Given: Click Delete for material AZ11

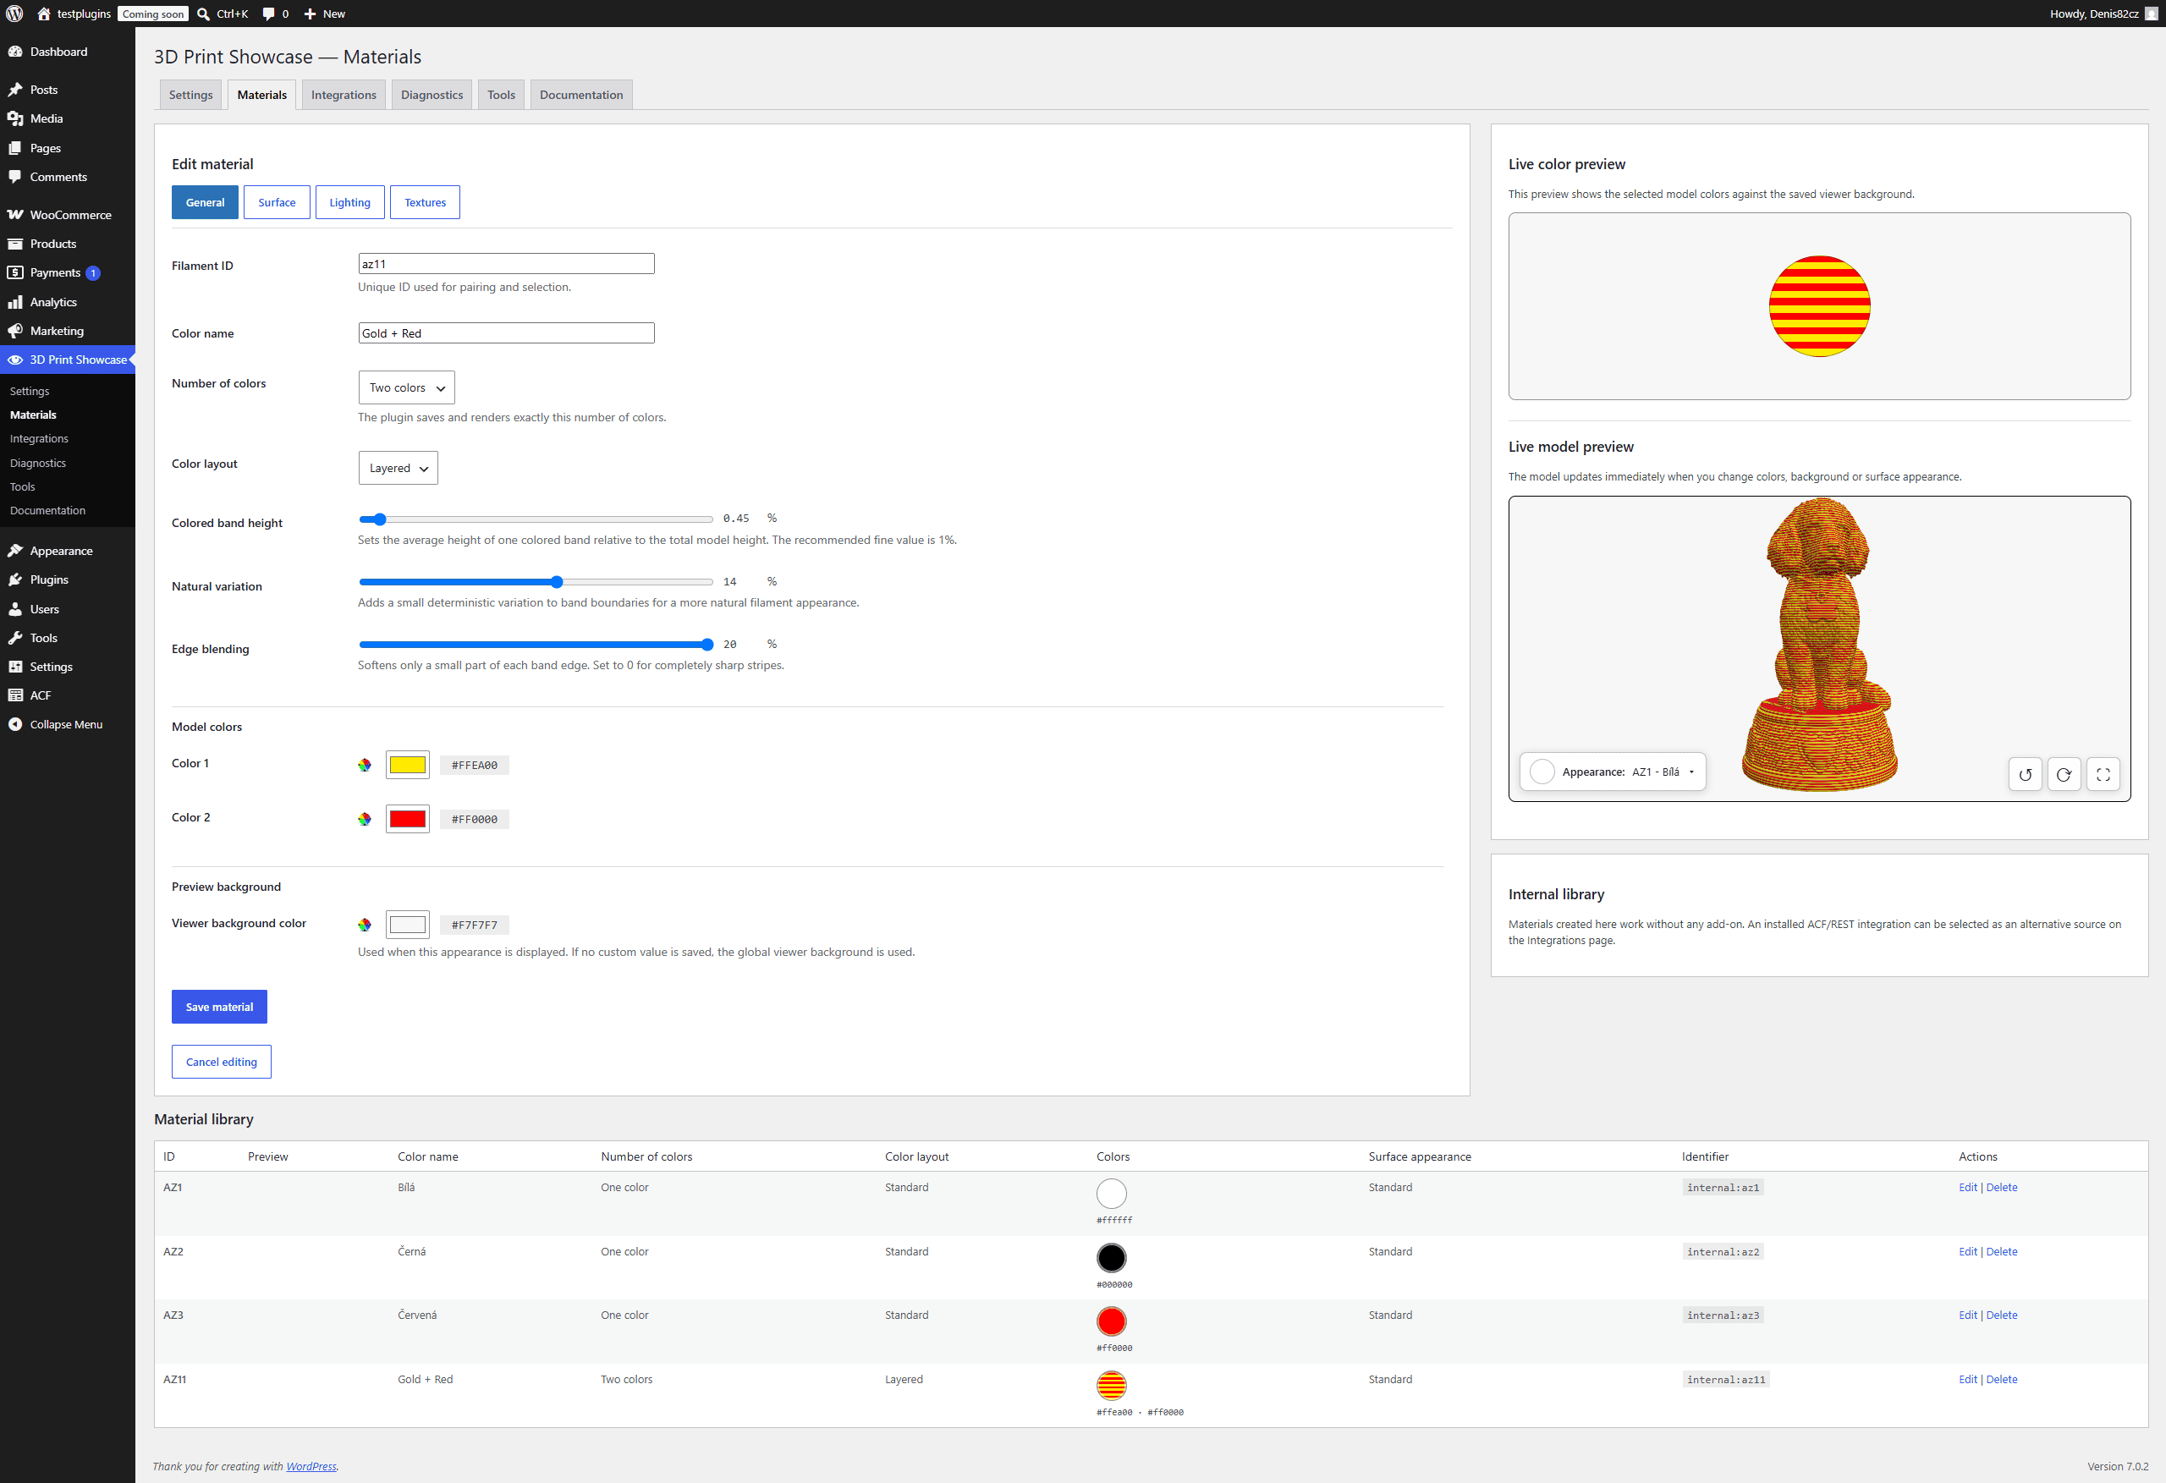Looking at the screenshot, I should coord(2001,1380).
